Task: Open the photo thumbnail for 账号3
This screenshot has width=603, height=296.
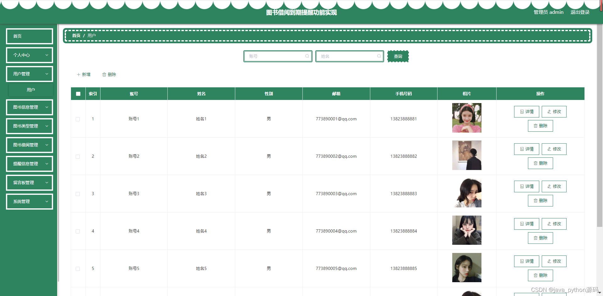Action: click(467, 193)
